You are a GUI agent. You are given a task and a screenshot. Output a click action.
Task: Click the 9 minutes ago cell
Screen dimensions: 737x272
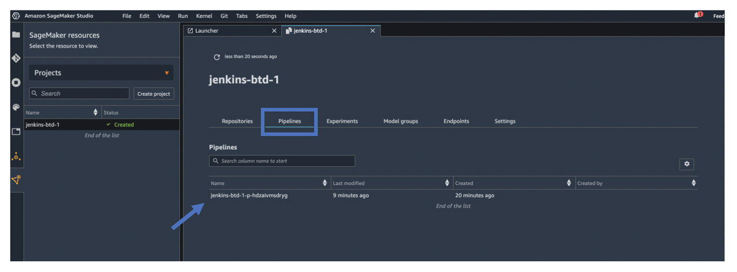tap(351, 195)
